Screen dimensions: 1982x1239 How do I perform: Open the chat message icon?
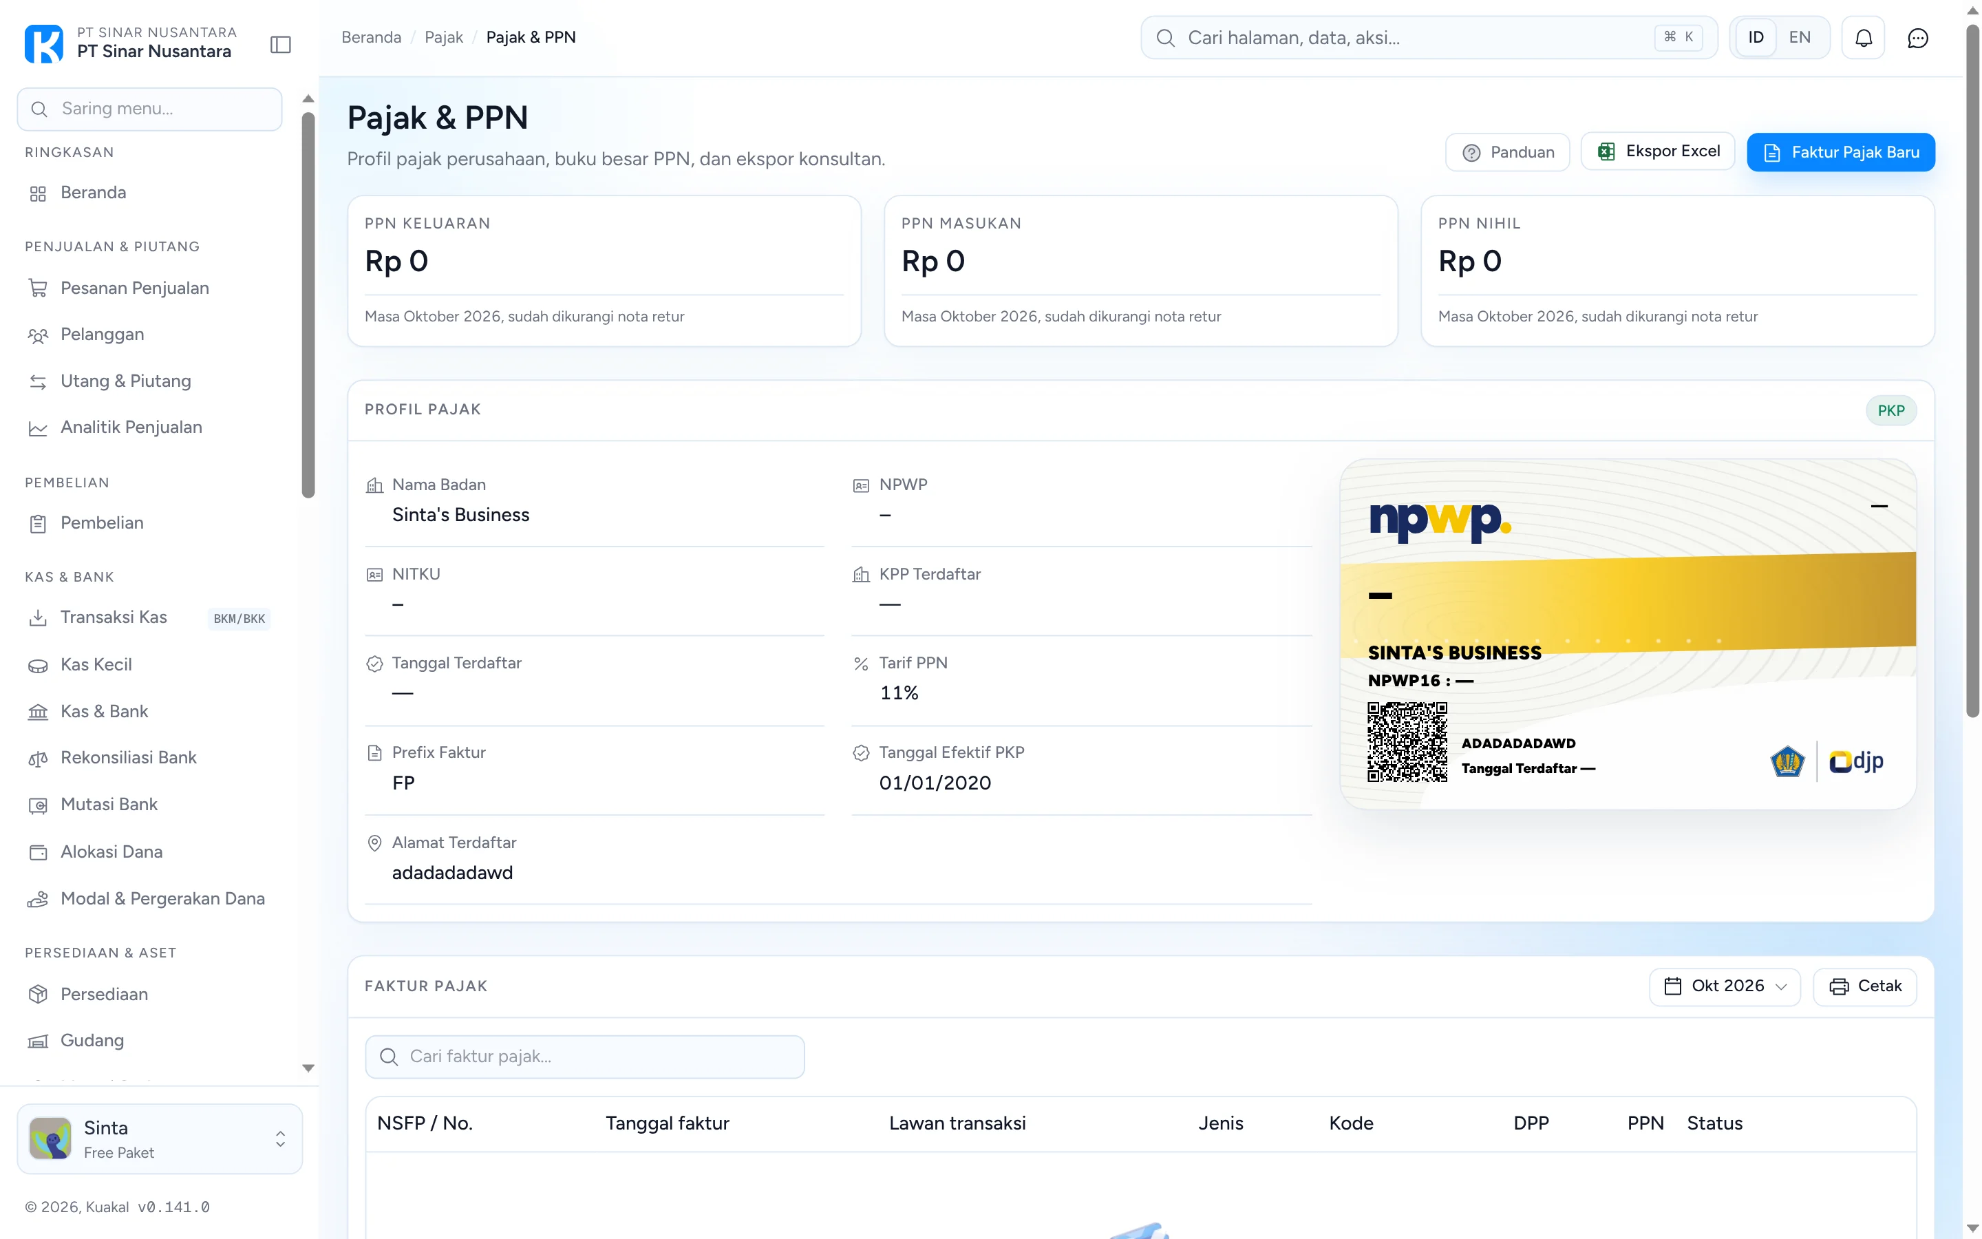(1917, 38)
